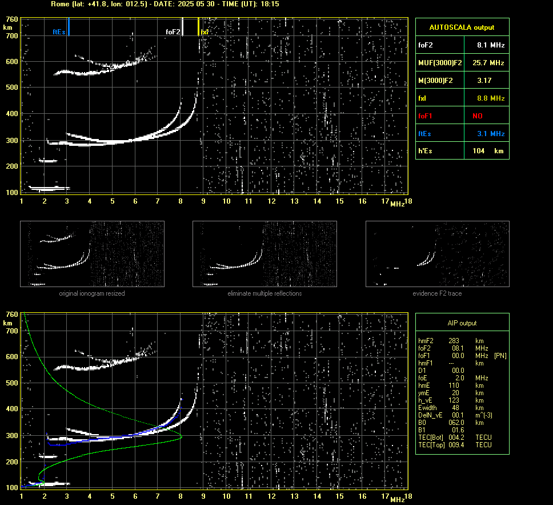
Task: Select the MUF(3000)F2 25.7 MHz value
Action: (x=488, y=62)
